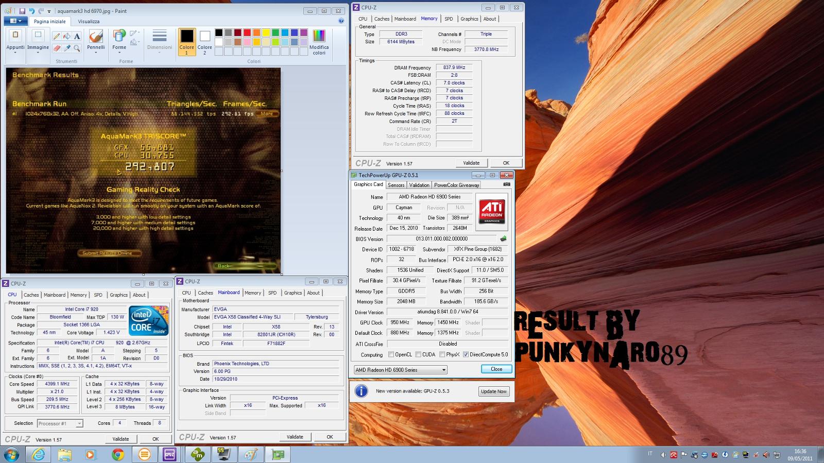Click the CPU-Z purple icon on the taskbar

pos(169,455)
